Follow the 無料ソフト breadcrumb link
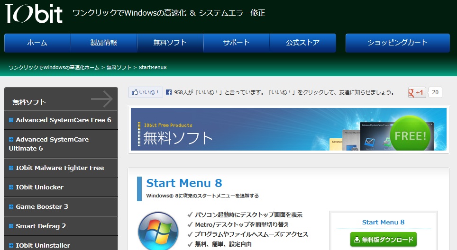The height and width of the screenshot is (250, 457). (119, 68)
